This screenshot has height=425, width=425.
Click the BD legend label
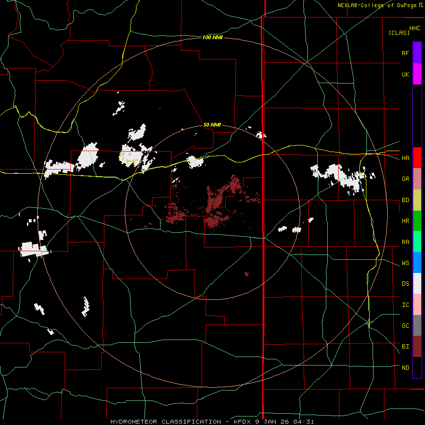click(x=405, y=200)
